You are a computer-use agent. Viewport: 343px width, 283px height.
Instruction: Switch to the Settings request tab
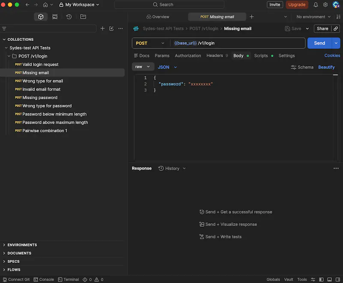(286, 56)
